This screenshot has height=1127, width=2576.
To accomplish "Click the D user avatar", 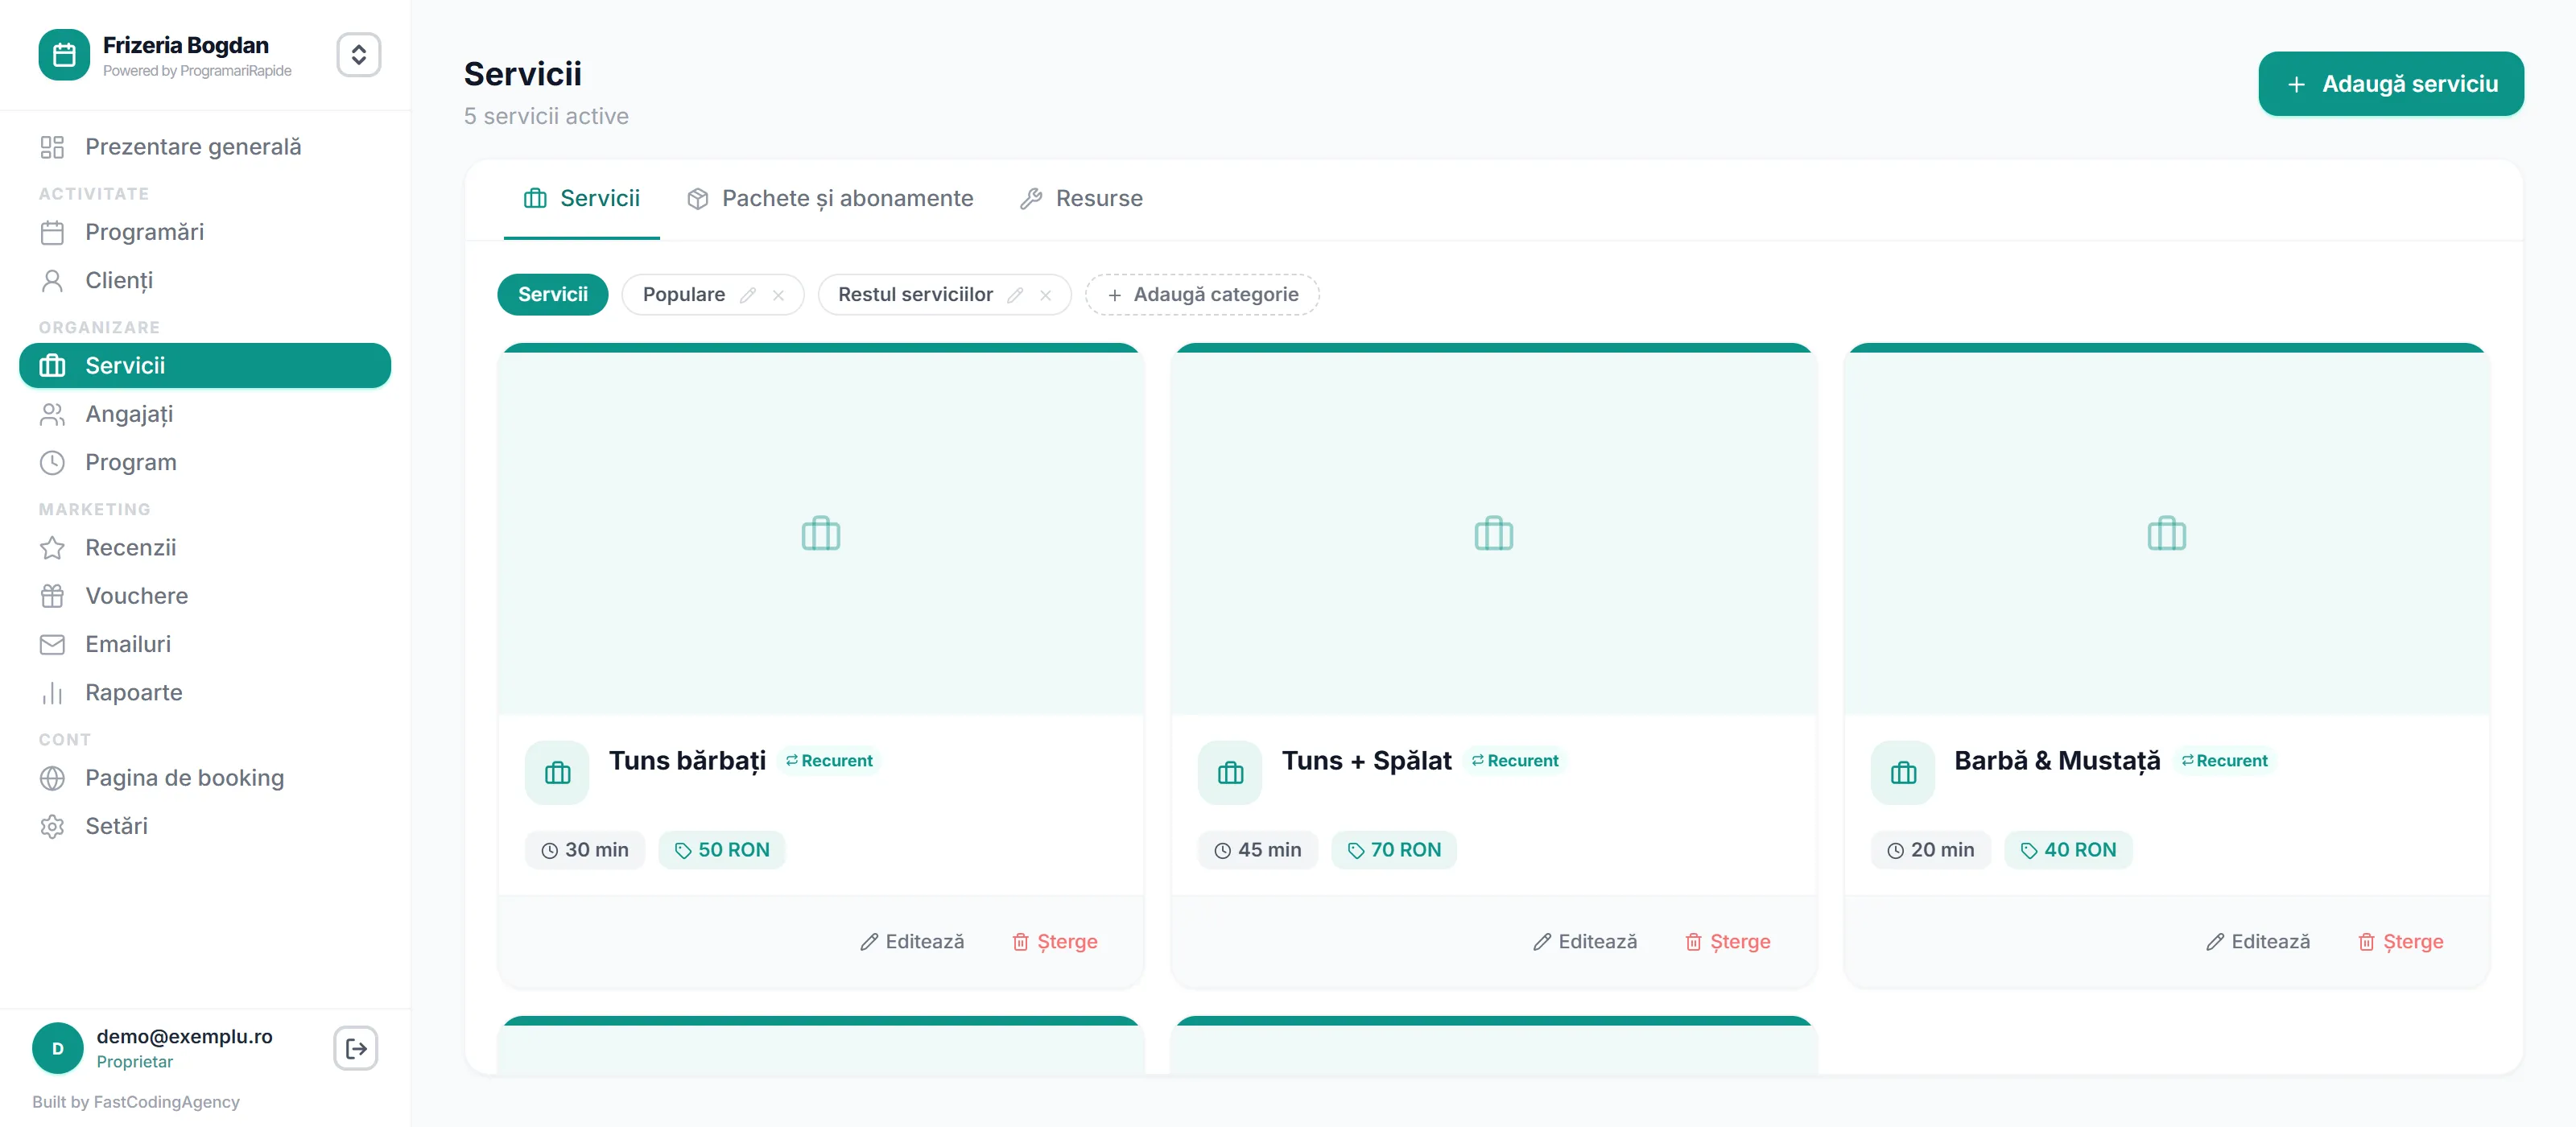I will [x=58, y=1048].
